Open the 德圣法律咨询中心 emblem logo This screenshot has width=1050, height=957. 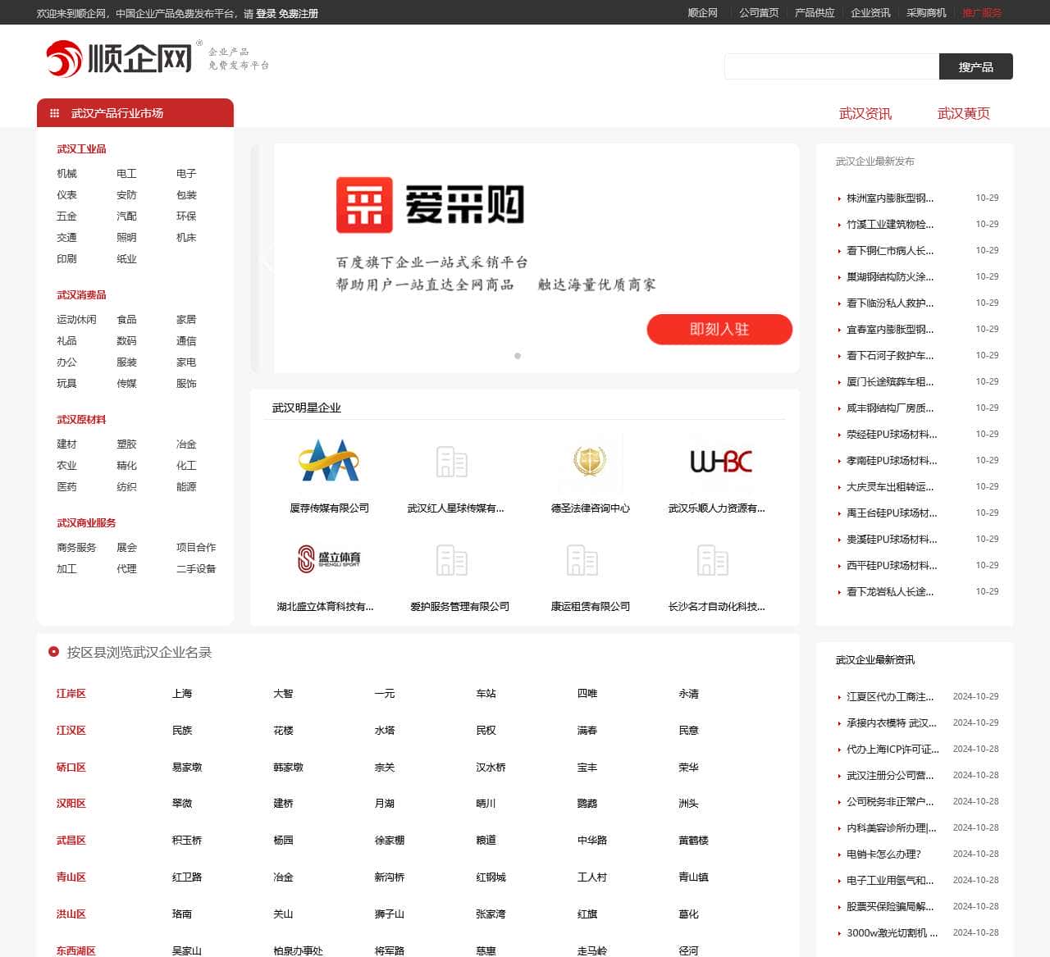590,460
